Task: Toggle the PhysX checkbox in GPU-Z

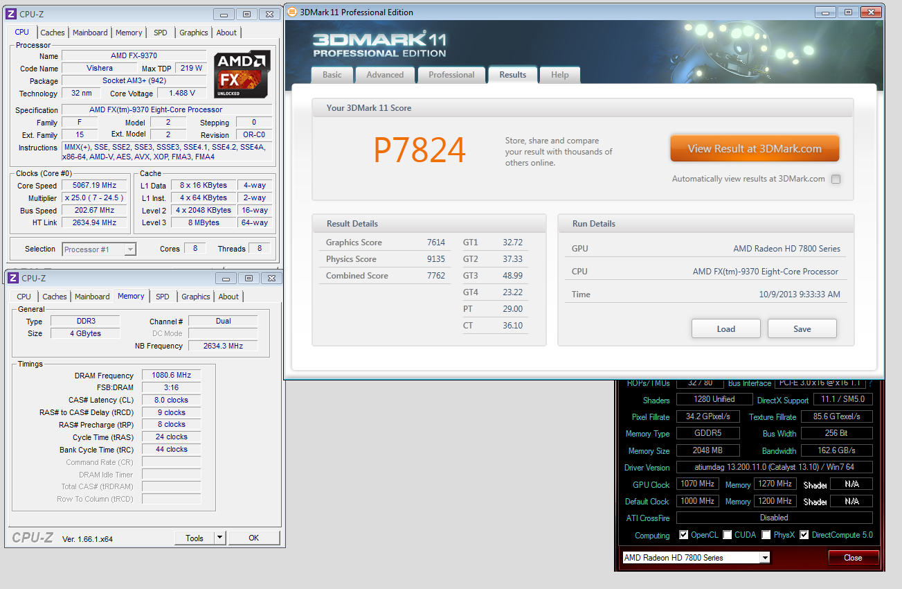Action: coord(766,535)
